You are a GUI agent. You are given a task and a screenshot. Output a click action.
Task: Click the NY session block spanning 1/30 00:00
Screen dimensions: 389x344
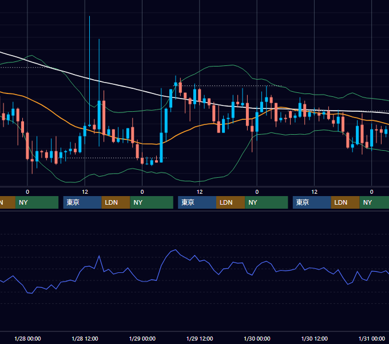(x=267, y=202)
